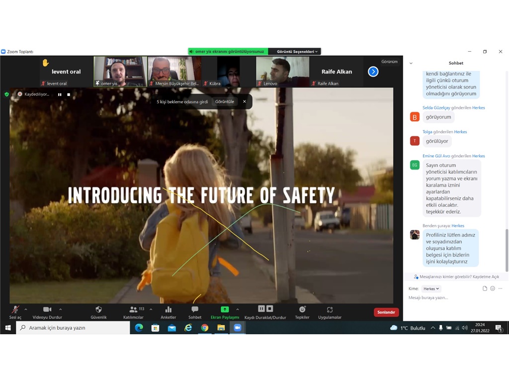Viewport: 509px width, 382px height.
Task: Click the red T avatar in chat
Action: pyautogui.click(x=415, y=141)
